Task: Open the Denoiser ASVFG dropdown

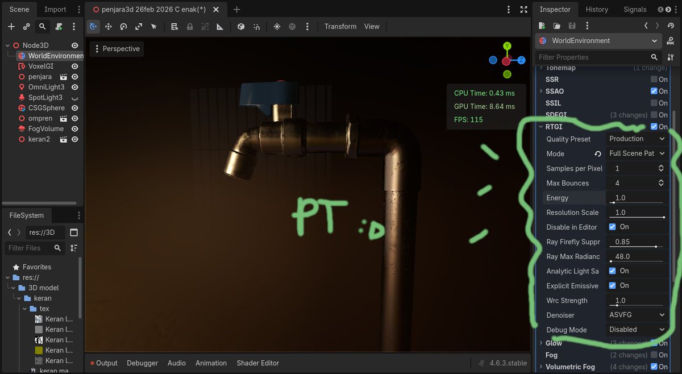Action: tap(637, 315)
